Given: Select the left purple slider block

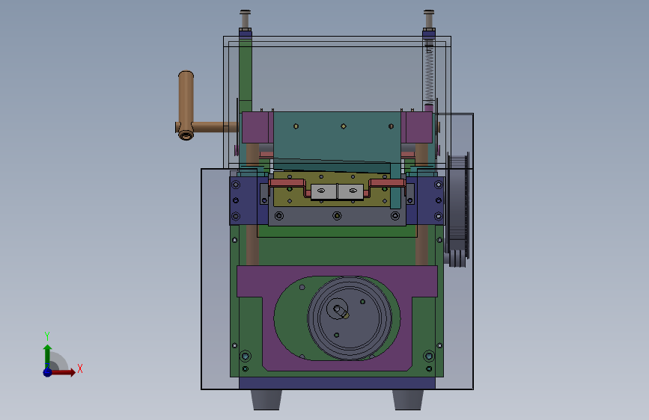Looking at the screenshot, I should pyautogui.click(x=255, y=127).
